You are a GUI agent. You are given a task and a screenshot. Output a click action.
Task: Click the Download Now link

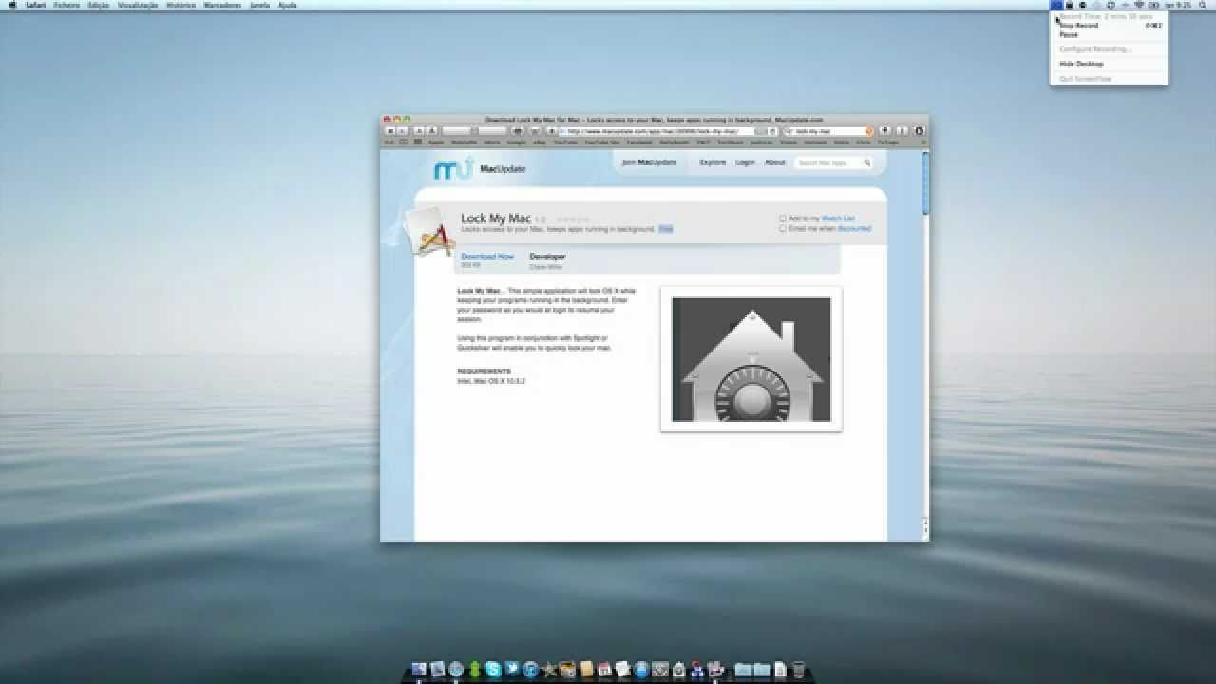coord(487,256)
